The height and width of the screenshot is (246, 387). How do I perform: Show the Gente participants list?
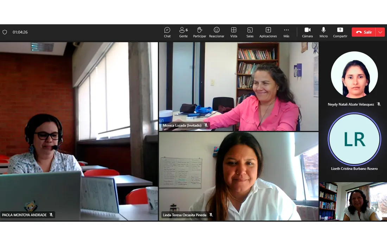pyautogui.click(x=183, y=32)
